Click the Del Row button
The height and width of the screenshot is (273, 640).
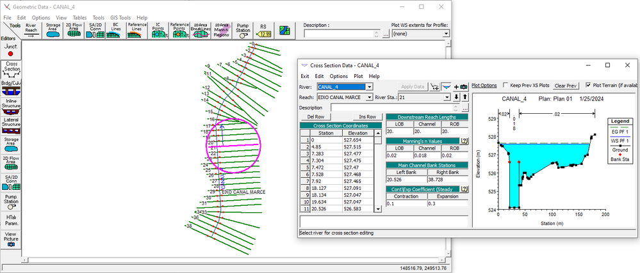pos(315,116)
